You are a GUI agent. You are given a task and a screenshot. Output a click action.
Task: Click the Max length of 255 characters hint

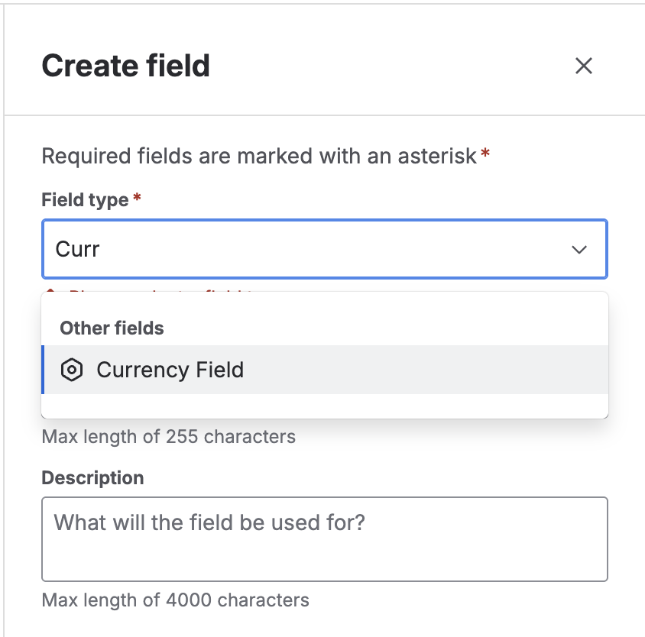click(169, 437)
